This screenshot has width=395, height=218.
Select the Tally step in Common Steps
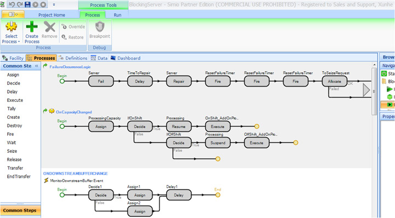(x=12, y=108)
